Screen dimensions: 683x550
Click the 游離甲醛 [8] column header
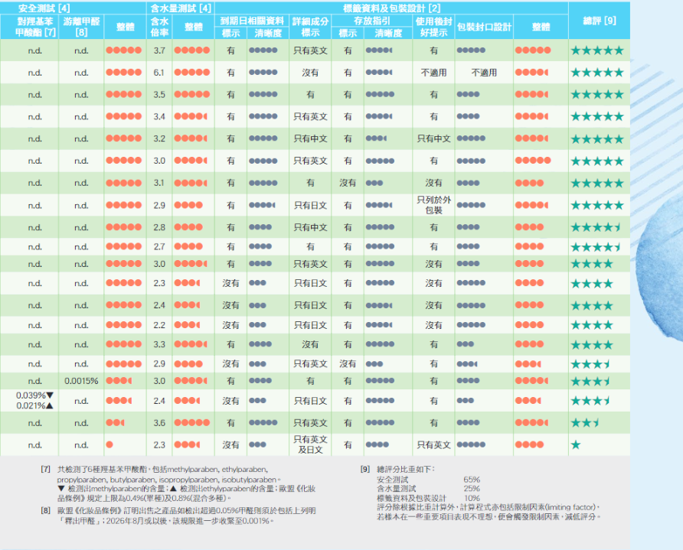81,27
